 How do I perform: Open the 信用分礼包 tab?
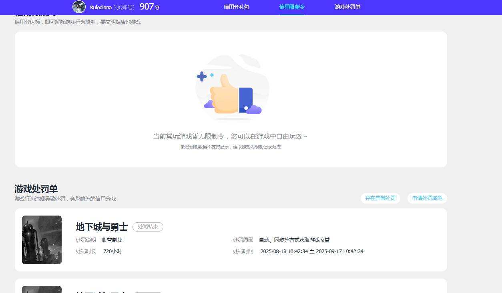236,7
